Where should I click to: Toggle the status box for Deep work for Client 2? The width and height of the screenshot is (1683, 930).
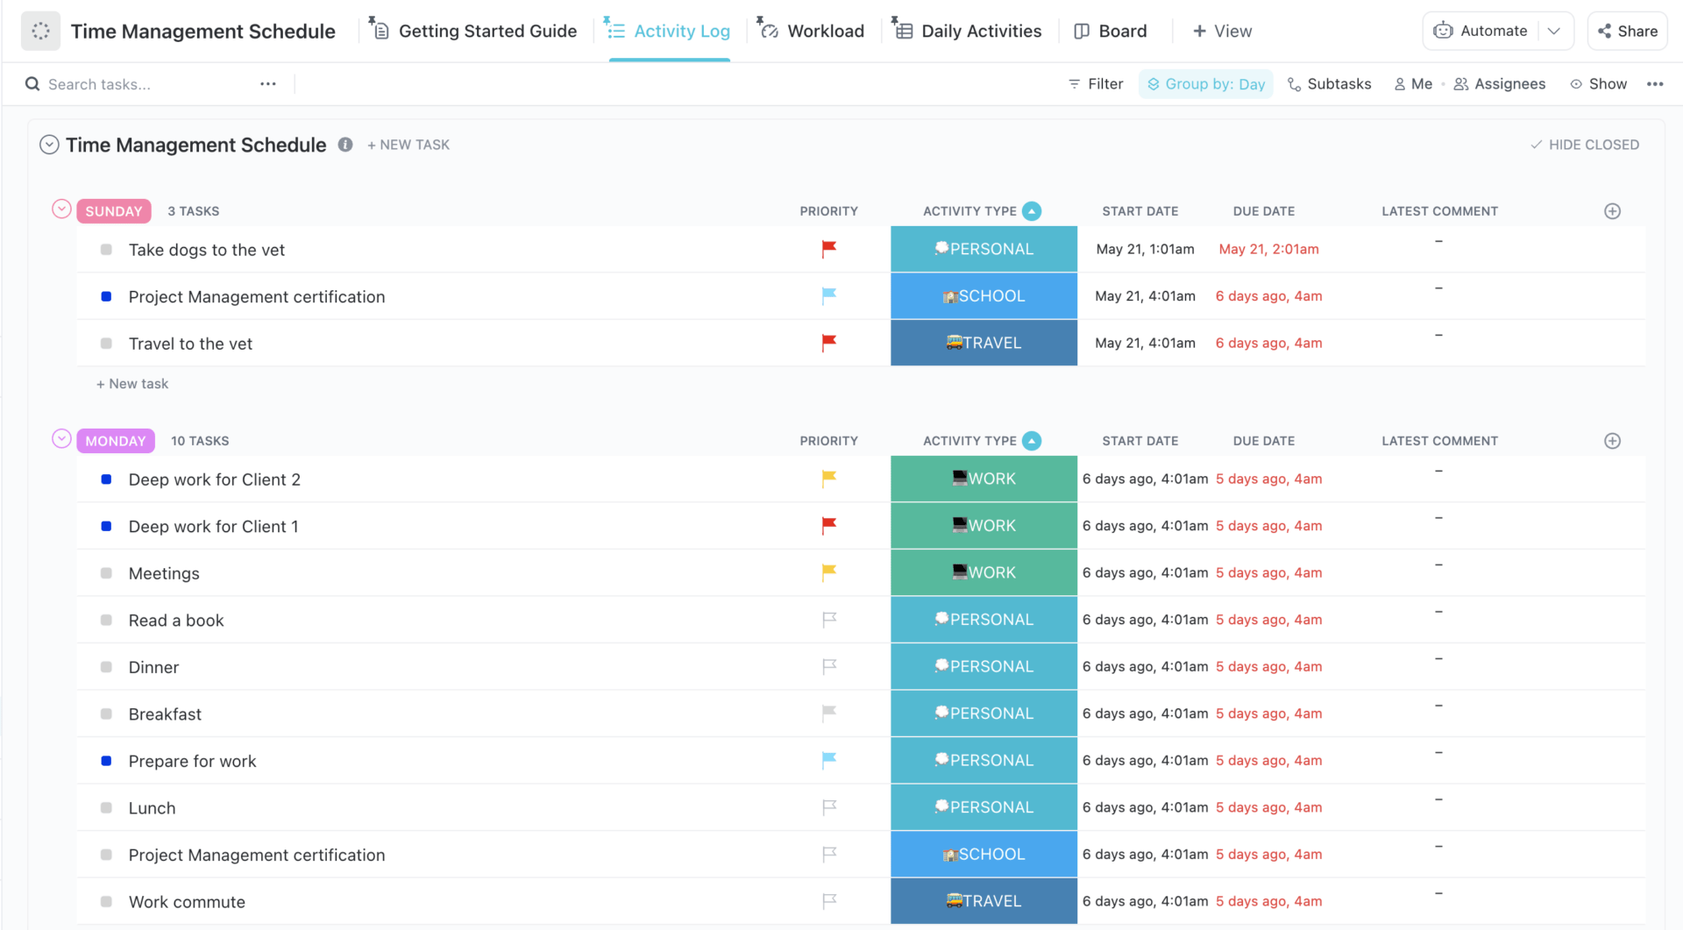(x=106, y=479)
